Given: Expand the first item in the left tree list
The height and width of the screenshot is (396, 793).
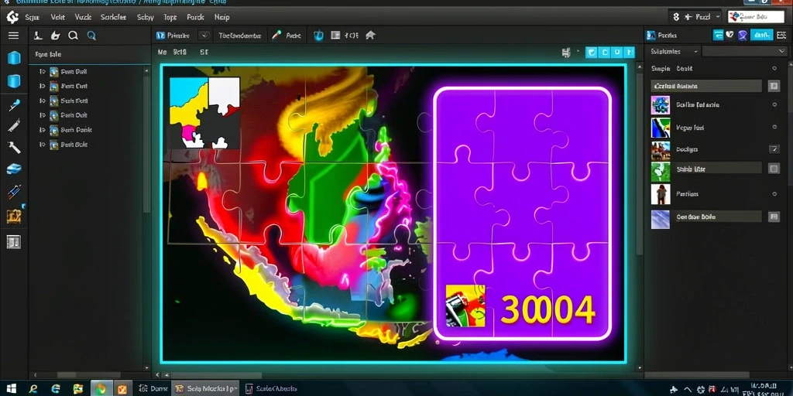Looking at the screenshot, I should [x=42, y=72].
